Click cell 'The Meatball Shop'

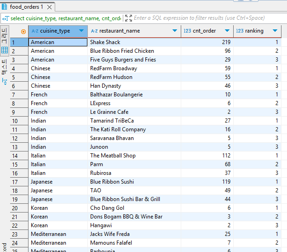coord(134,156)
